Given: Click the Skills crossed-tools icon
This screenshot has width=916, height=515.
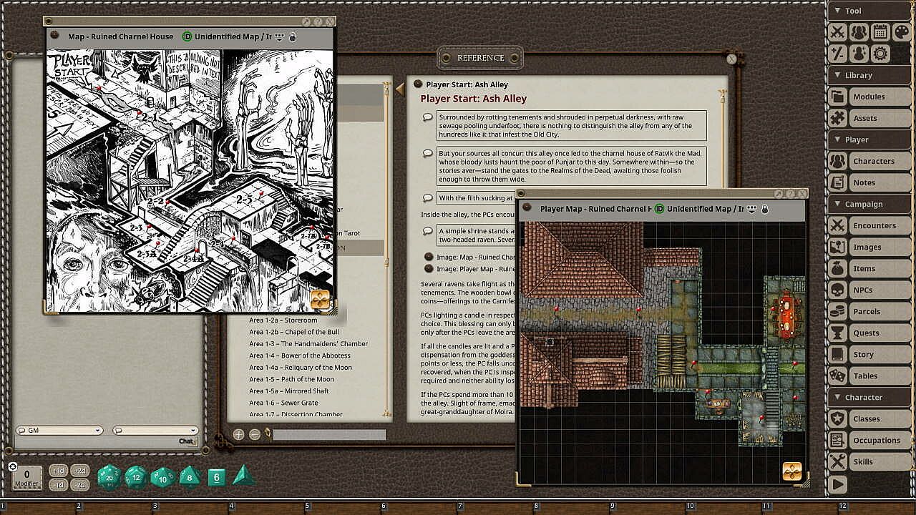Looking at the screenshot, I should pyautogui.click(x=838, y=461).
